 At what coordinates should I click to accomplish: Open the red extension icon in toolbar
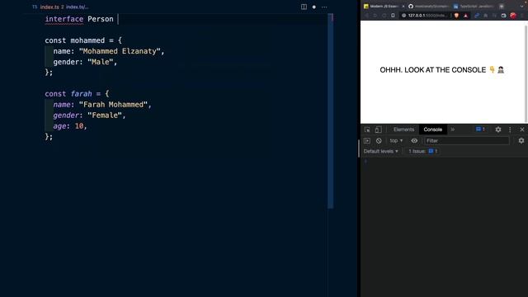coord(513,16)
